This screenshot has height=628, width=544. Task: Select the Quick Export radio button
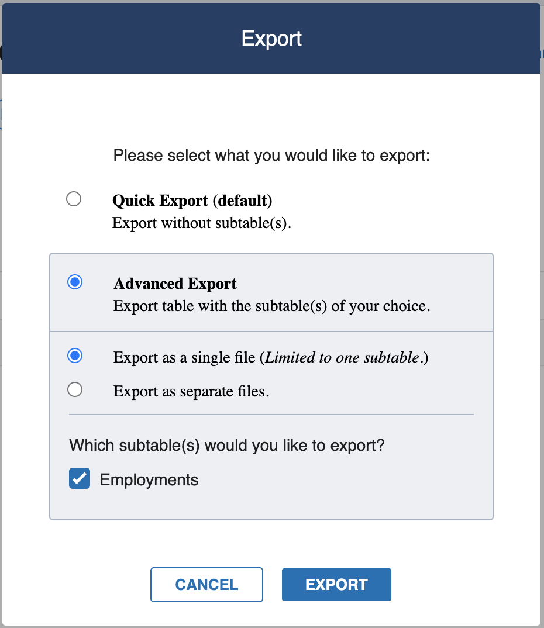tap(74, 199)
